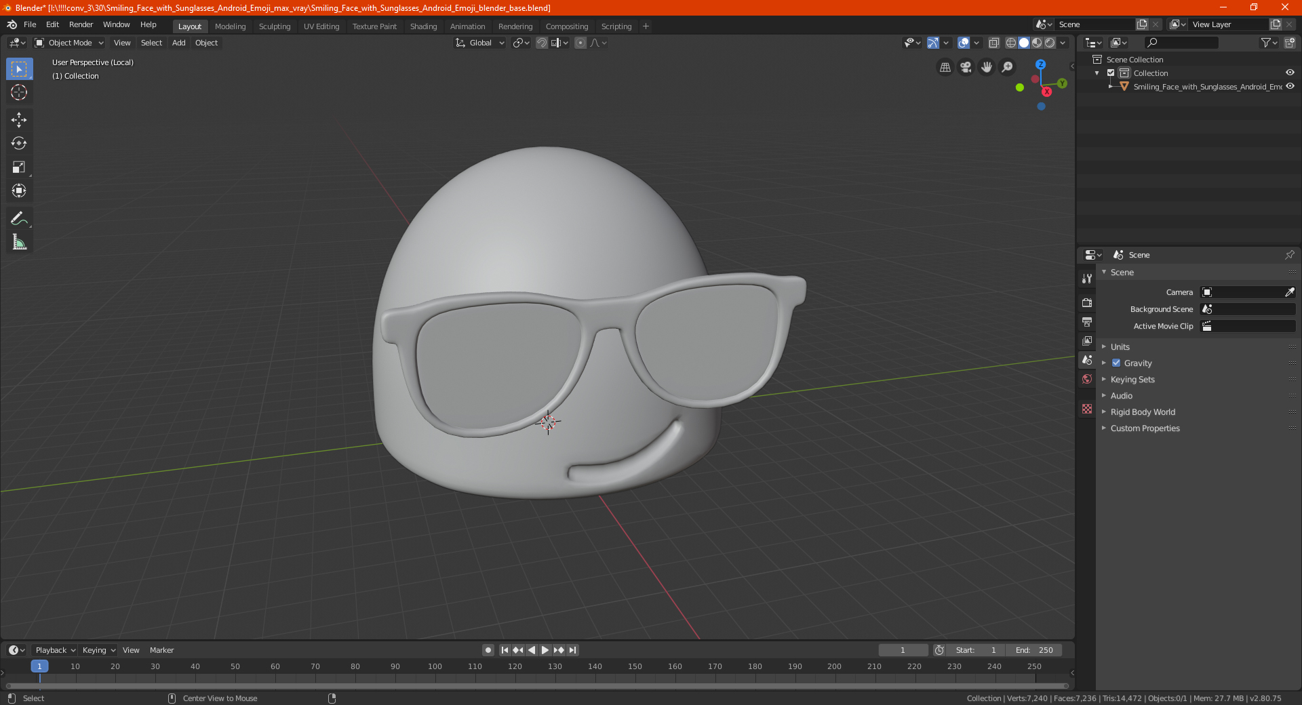Jump to timeline end frame
1302x705 pixels.
(573, 650)
